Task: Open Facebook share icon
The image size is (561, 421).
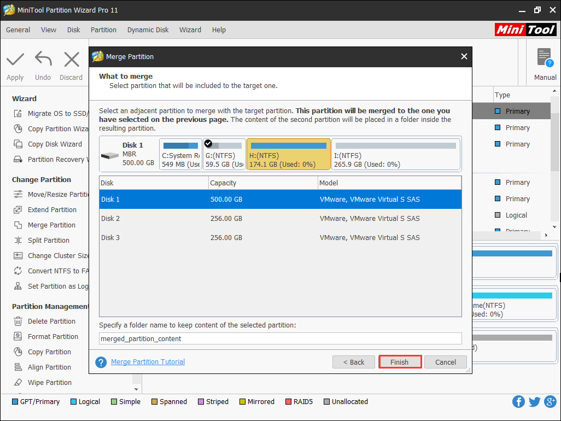Action: [x=518, y=402]
